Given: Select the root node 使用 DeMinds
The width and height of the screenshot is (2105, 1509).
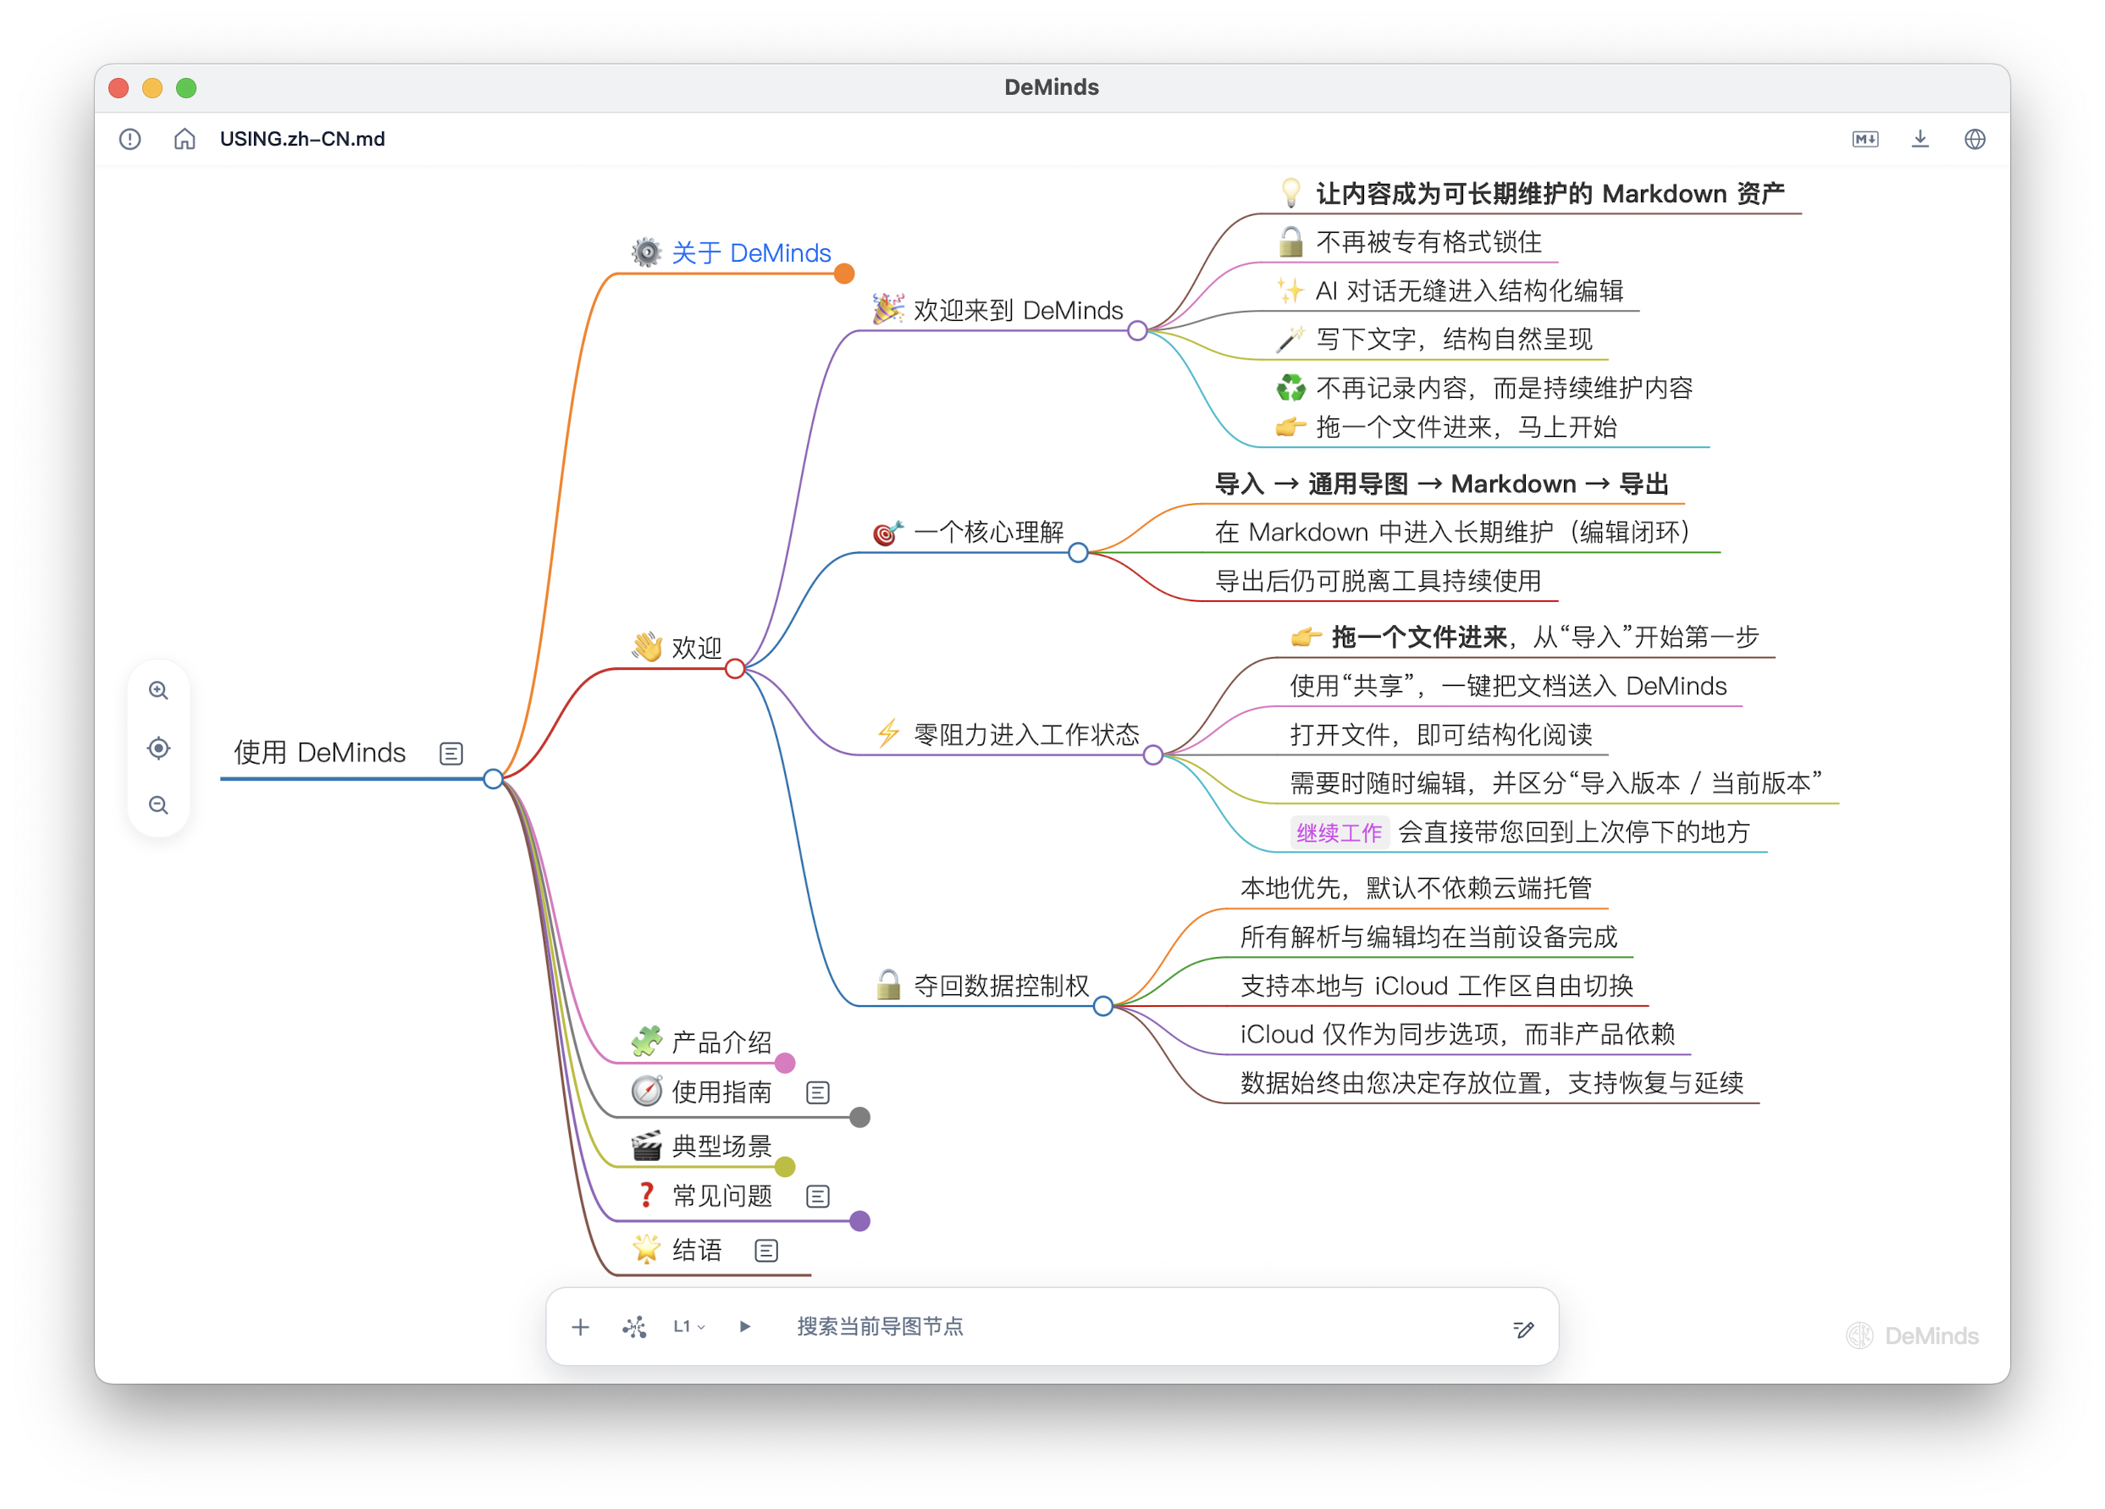Looking at the screenshot, I should point(319,753).
